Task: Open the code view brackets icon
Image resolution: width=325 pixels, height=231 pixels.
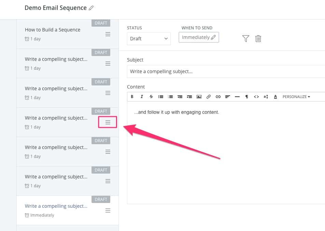Action: click(x=256, y=97)
